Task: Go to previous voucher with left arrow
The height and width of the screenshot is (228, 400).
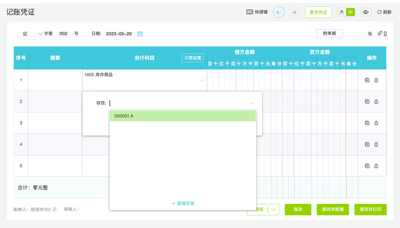Action: [x=279, y=12]
